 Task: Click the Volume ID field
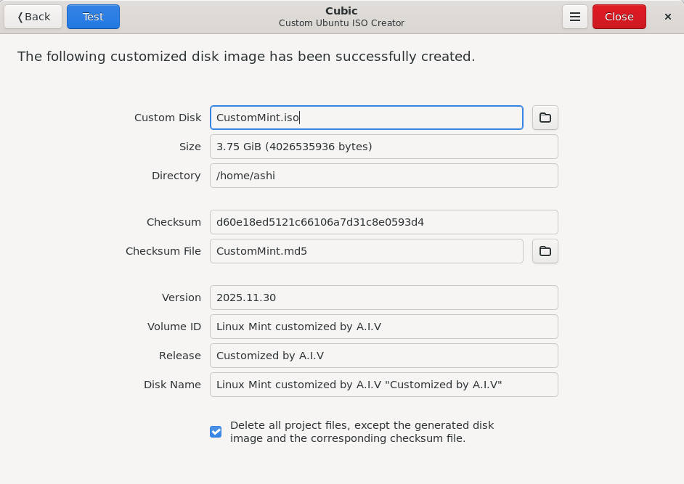click(383, 327)
